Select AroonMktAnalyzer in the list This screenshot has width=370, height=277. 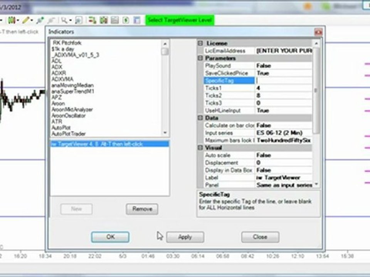point(72,110)
